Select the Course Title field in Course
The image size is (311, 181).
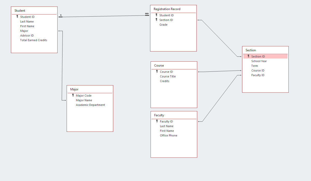click(x=168, y=76)
